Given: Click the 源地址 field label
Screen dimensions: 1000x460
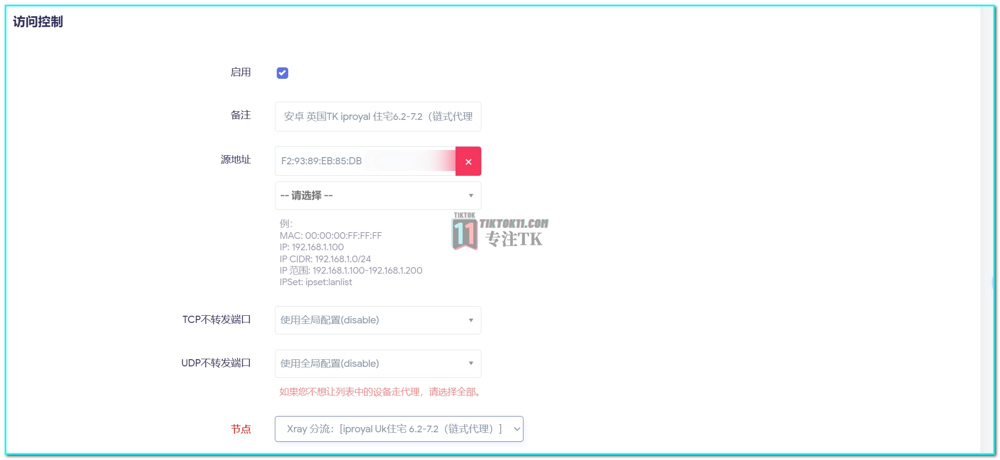Looking at the screenshot, I should pos(236,160).
